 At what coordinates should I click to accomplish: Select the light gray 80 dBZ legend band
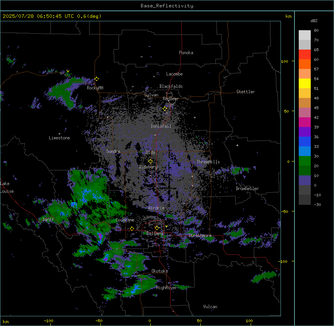[x=305, y=35]
